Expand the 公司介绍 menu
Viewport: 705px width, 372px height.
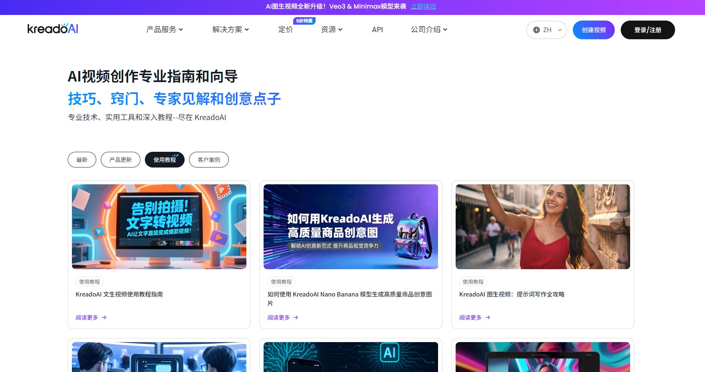(429, 30)
